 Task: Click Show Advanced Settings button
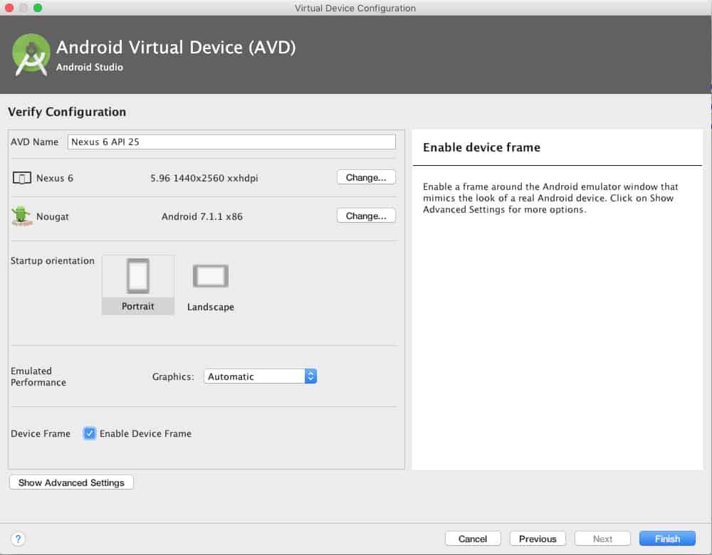(x=71, y=482)
